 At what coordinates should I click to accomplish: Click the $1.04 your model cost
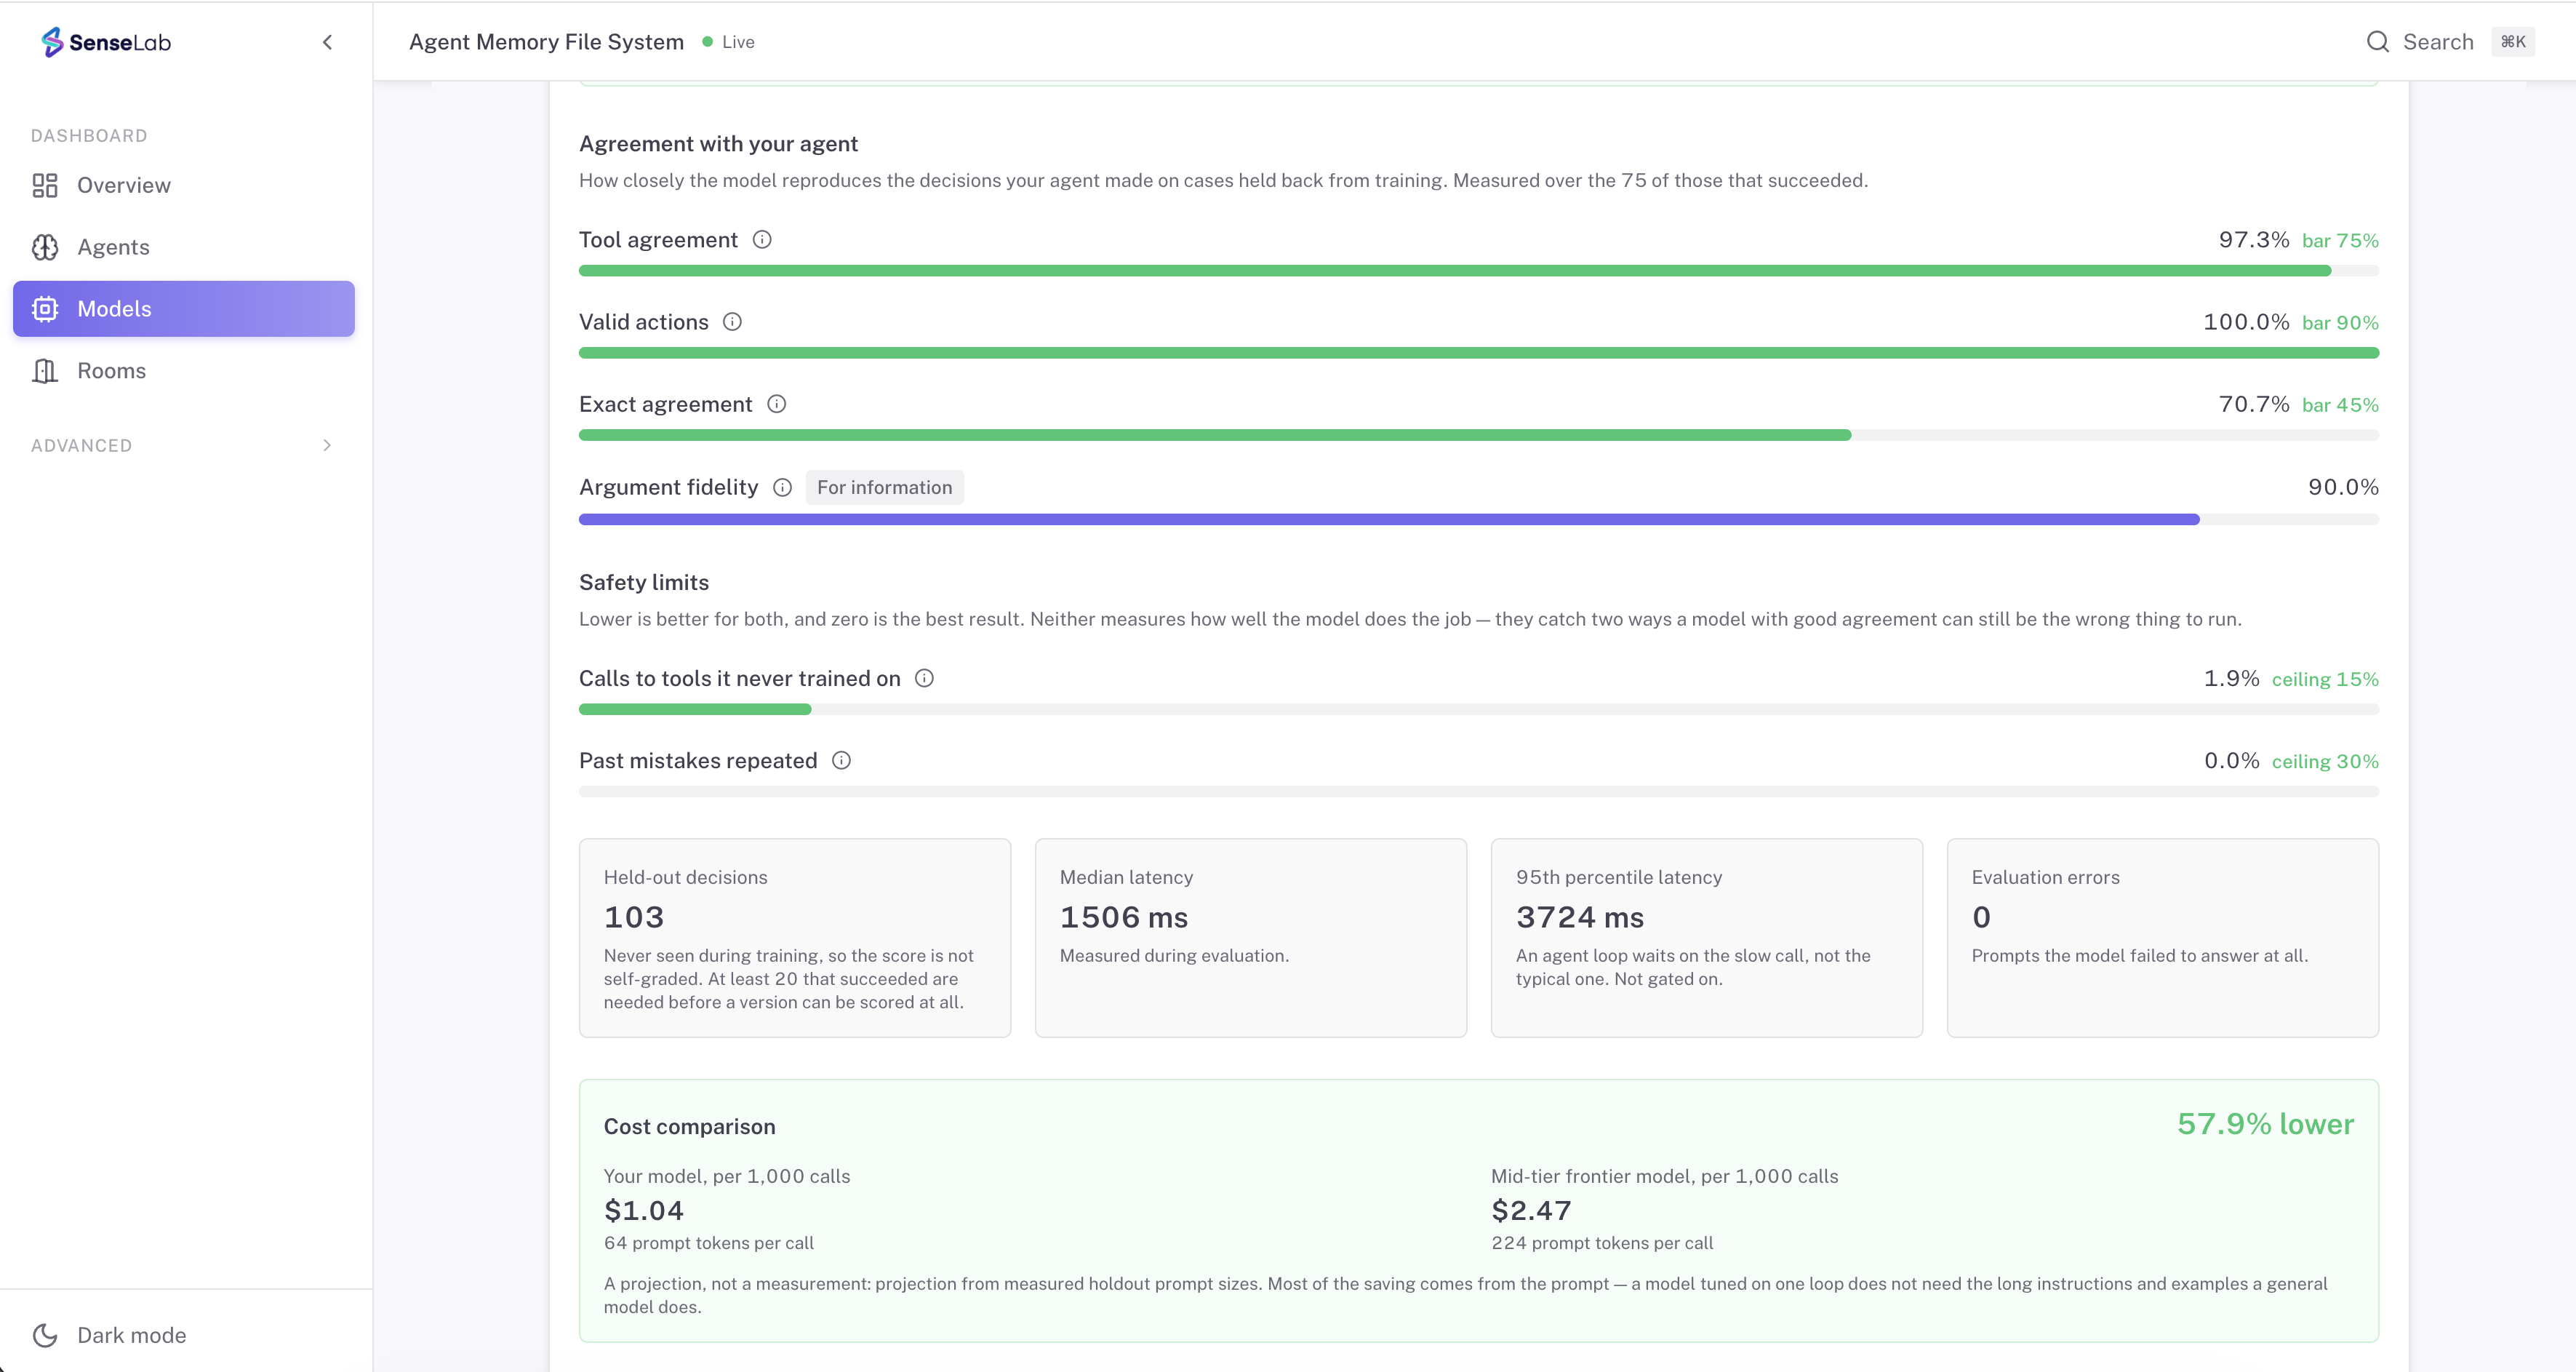point(644,1210)
